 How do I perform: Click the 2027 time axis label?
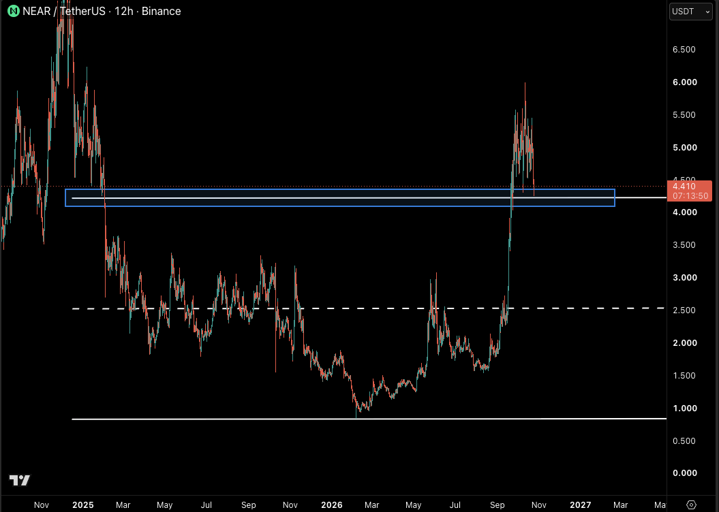[x=580, y=505]
